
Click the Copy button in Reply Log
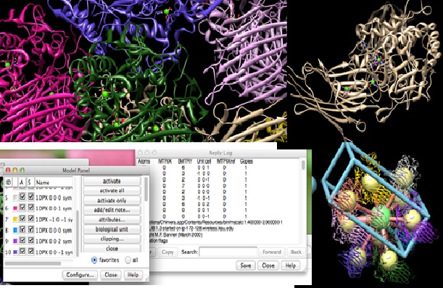click(167, 252)
